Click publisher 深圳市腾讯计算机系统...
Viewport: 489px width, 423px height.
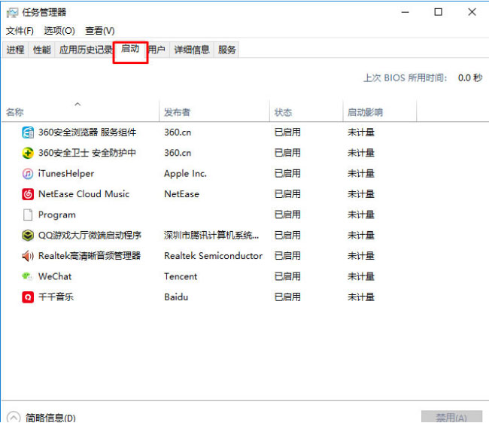coord(211,235)
